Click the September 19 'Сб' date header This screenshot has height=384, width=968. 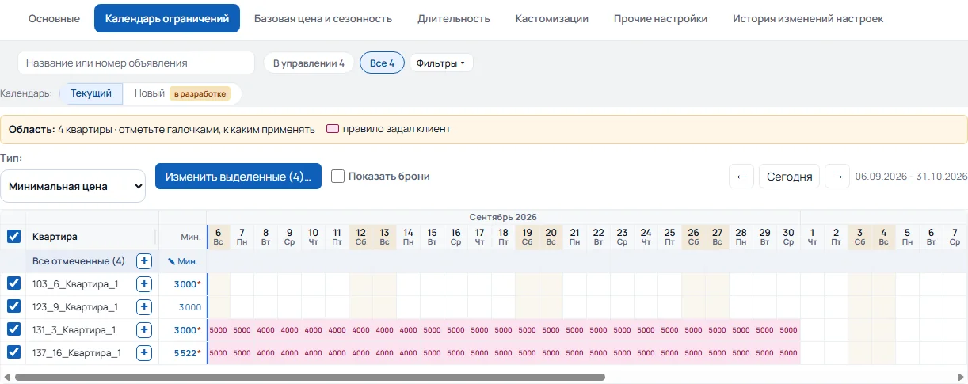pos(527,238)
